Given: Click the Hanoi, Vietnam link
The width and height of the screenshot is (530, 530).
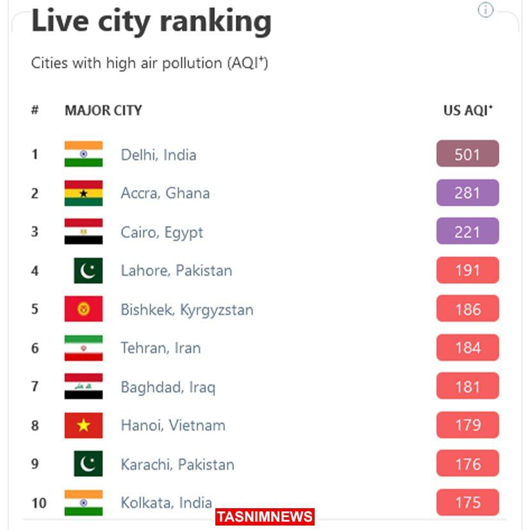Looking at the screenshot, I should pyautogui.click(x=172, y=426).
